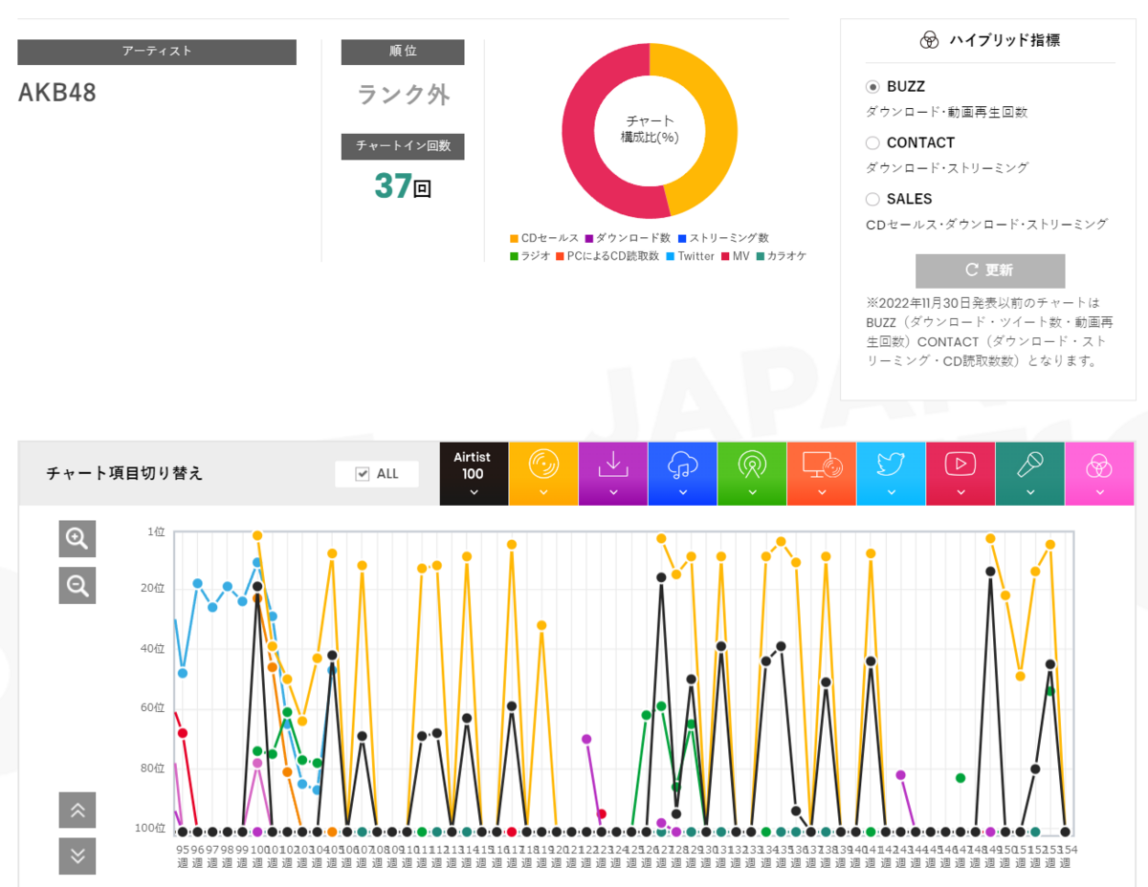Click the hybrid index triple-circle icon

click(x=929, y=40)
